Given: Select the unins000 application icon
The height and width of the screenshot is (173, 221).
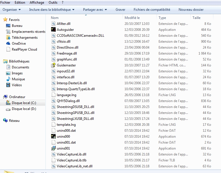Looking at the screenshot, I should [53, 136].
